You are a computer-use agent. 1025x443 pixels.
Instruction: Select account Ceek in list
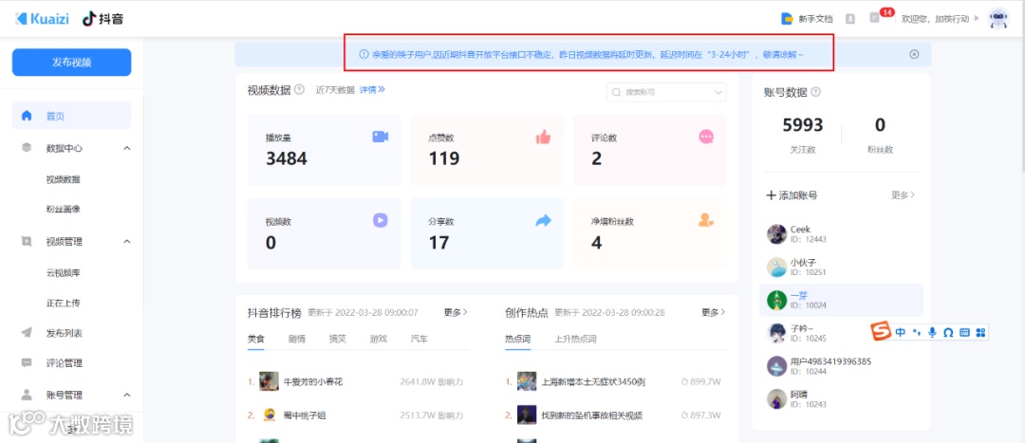[841, 234]
